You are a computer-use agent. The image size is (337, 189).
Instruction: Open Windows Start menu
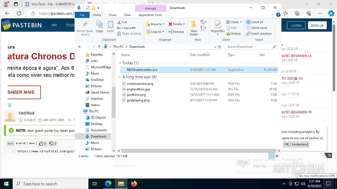pos(6,184)
